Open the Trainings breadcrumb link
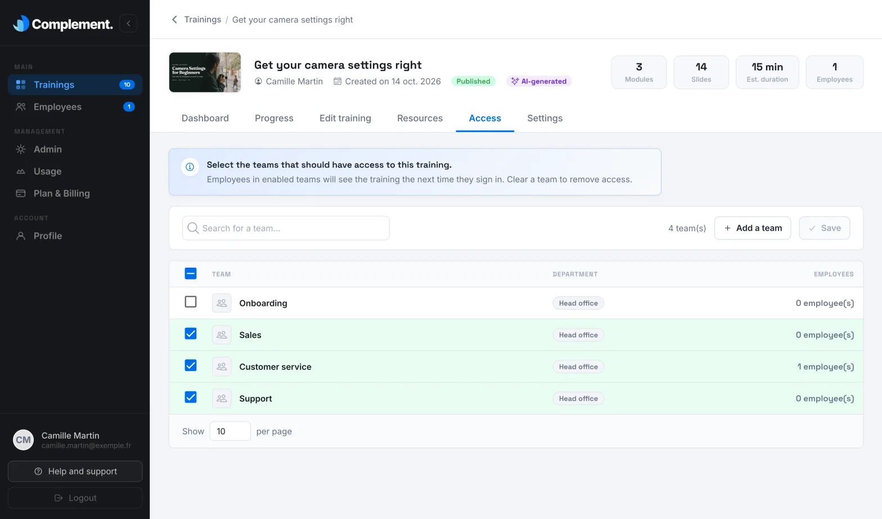Image resolution: width=882 pixels, height=519 pixels. pyautogui.click(x=202, y=20)
